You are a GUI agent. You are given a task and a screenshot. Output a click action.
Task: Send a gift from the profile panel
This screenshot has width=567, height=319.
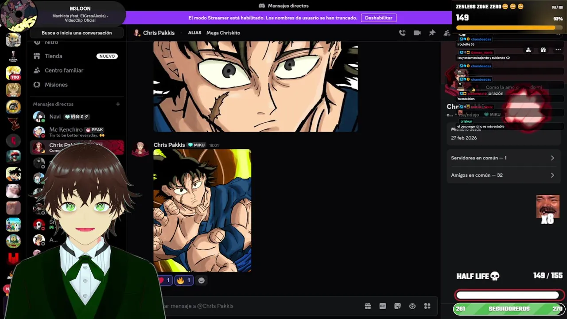543,50
